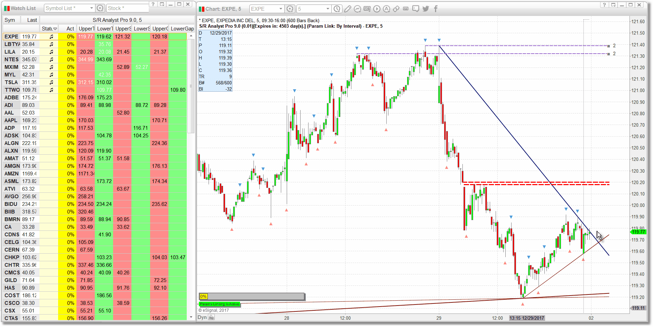Click the music note icon in NTES row
The image size is (653, 327).
click(51, 59)
